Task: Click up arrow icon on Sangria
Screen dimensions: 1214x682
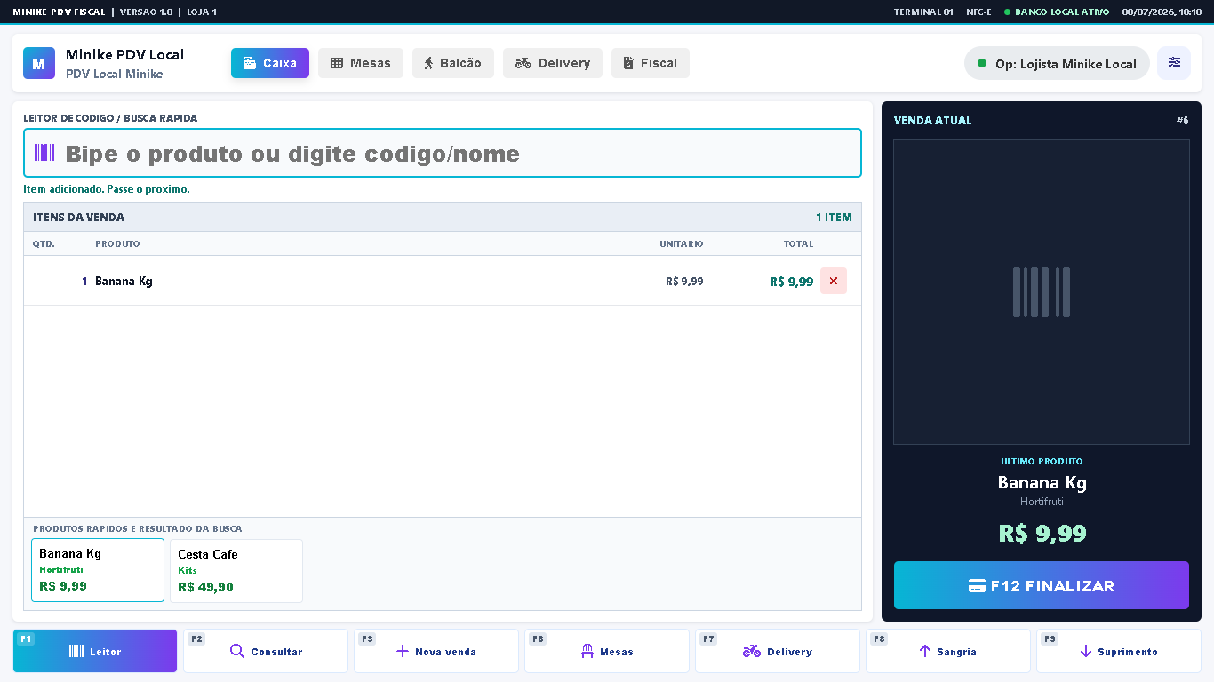Action: click(925, 651)
